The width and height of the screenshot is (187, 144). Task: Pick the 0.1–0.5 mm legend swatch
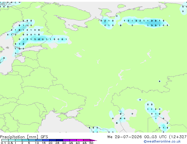pyautogui.click(x=5, y=140)
